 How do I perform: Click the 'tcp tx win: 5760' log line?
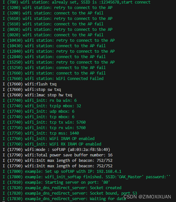point(44,122)
